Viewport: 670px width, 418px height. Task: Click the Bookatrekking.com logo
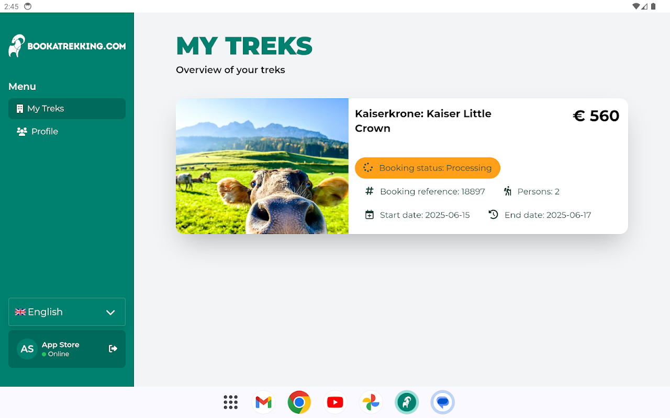[67, 46]
